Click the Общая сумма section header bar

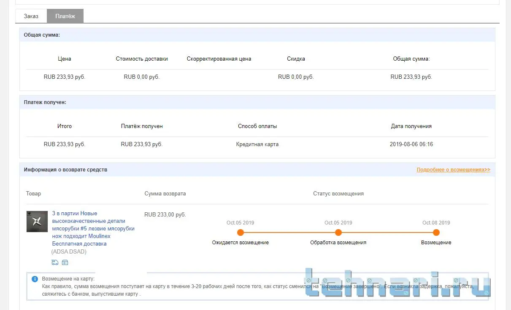coord(257,35)
